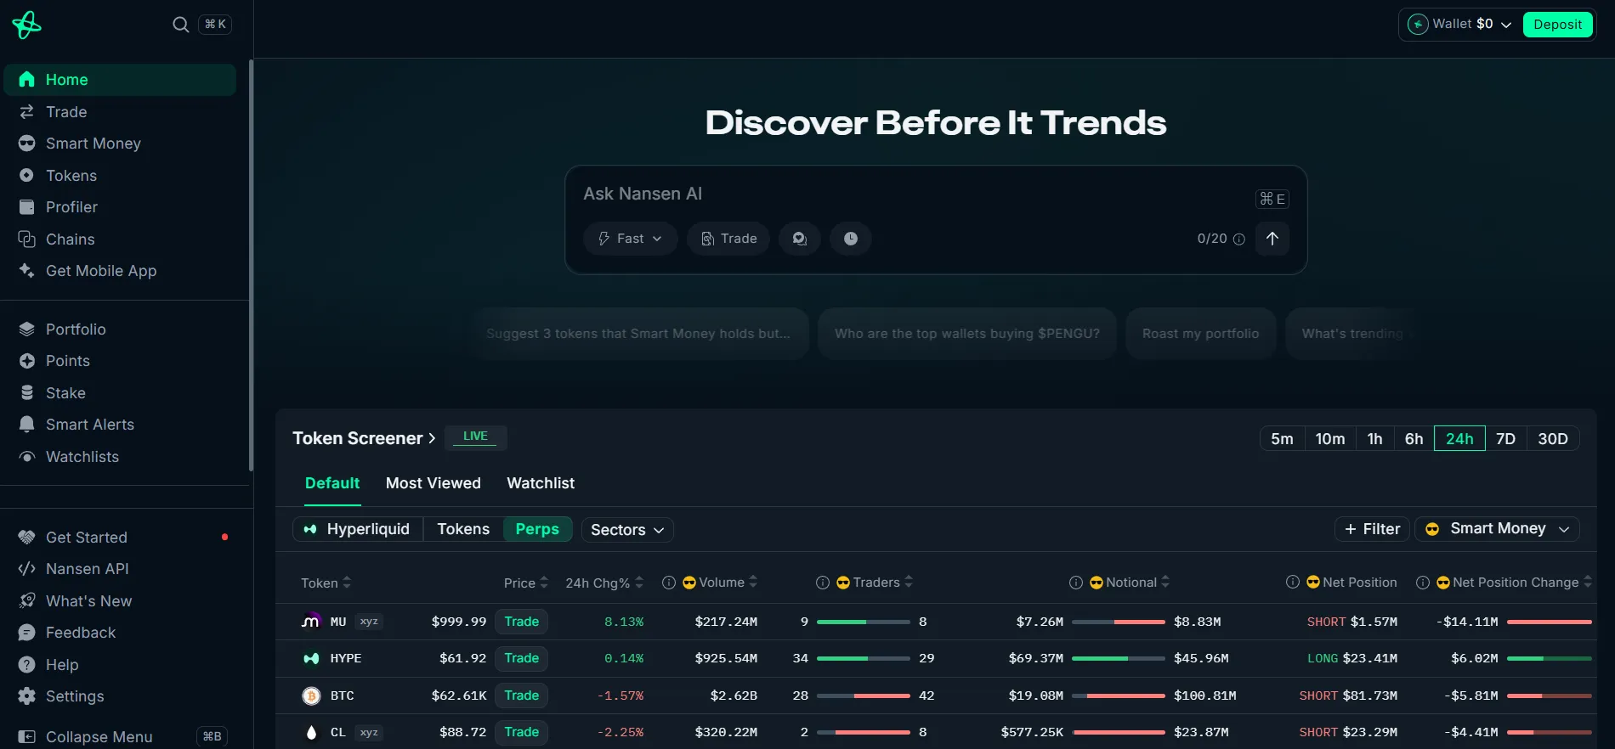Switch screener to Perps

[x=537, y=529]
